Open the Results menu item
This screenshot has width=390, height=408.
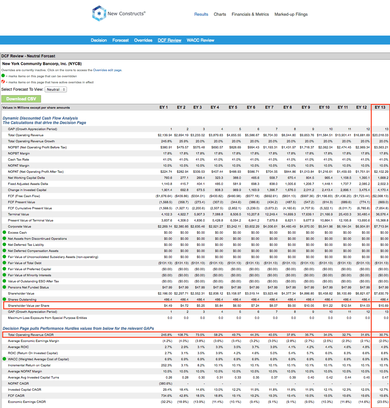pos(201,14)
